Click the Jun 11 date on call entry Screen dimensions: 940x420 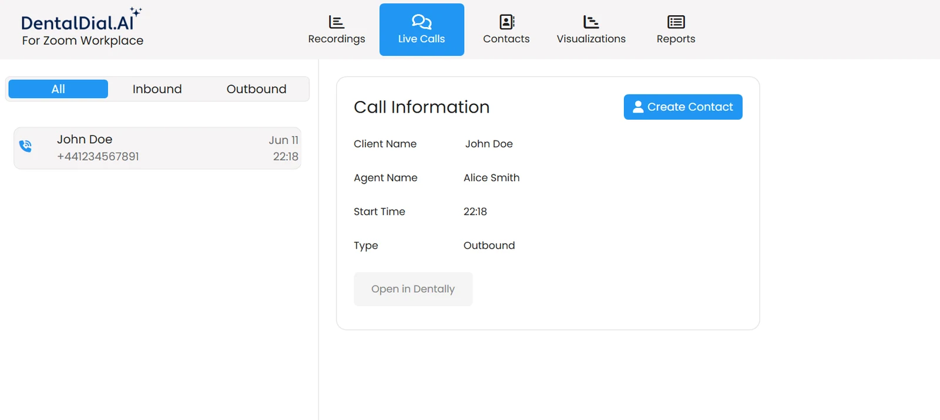[283, 140]
